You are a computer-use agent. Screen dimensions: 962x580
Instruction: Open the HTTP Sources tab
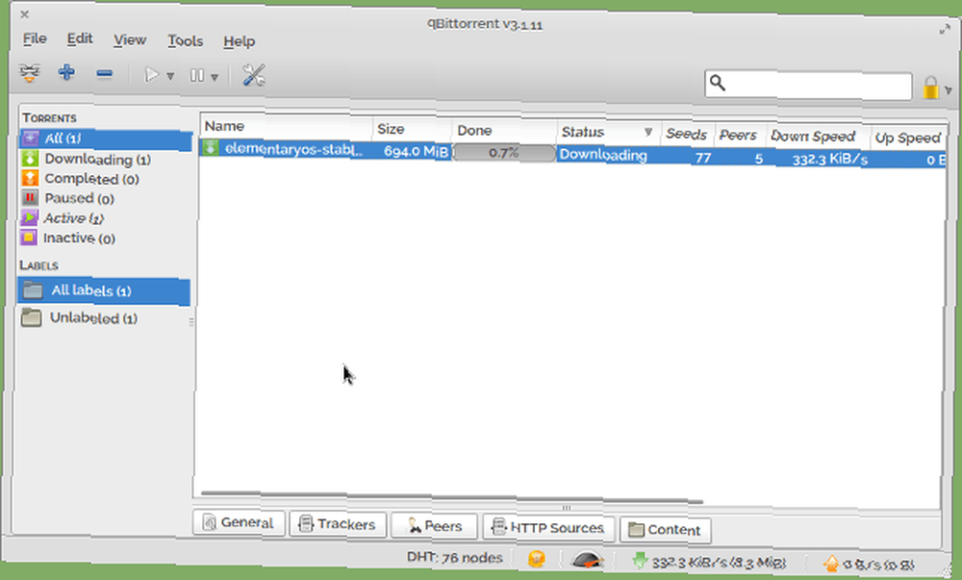[548, 527]
